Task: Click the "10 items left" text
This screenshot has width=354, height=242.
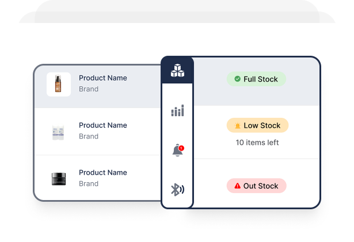Action: click(257, 143)
